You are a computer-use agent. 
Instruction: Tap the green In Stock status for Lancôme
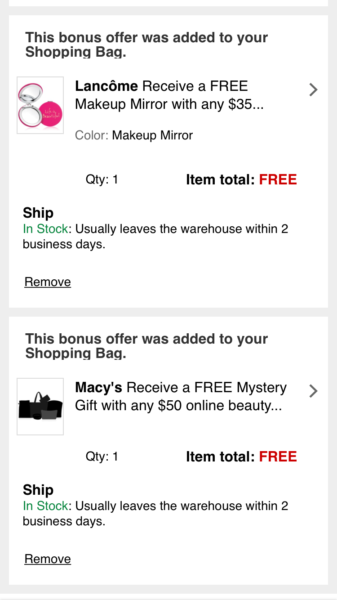pyautogui.click(x=45, y=229)
